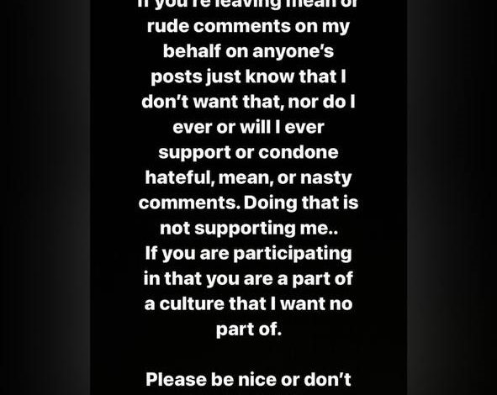Click the word "condone"
The height and width of the screenshot is (395, 497).
299,152
